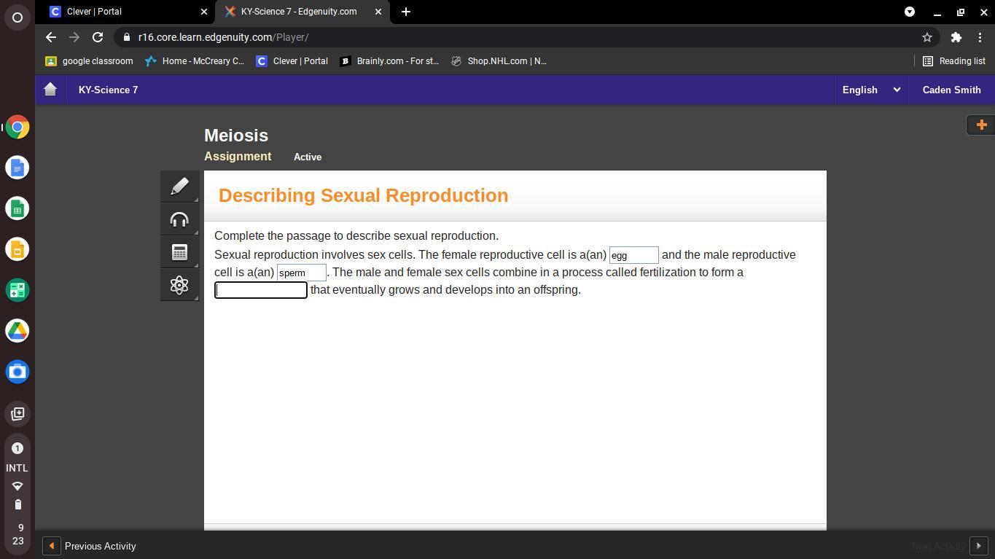This screenshot has width=995, height=559.
Task: Open the google classroom bookmark
Action: 90,61
